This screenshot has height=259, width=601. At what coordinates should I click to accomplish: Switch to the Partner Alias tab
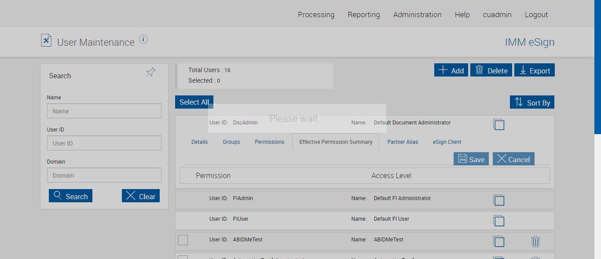point(403,142)
